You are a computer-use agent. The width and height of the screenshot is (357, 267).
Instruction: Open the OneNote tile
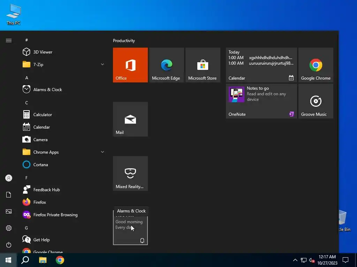coord(261,101)
